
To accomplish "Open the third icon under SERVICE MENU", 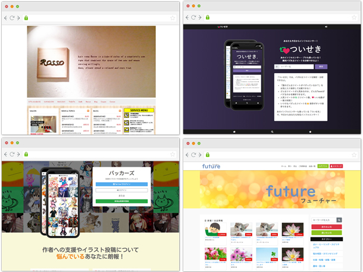I will [x=127, y=130].
